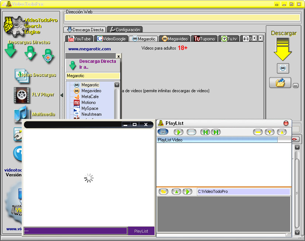The height and width of the screenshot is (241, 305).
Task: Click Megarotic M button under Descargar arrow
Action: tap(283, 68)
